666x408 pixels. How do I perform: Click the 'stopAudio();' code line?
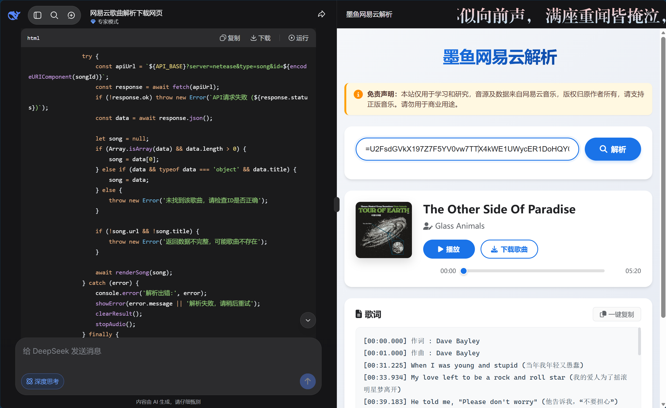point(116,324)
